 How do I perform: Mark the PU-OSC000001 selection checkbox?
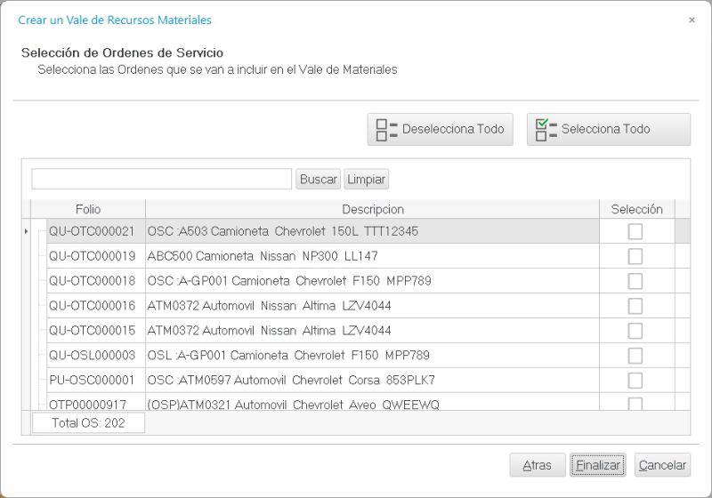[635, 381]
